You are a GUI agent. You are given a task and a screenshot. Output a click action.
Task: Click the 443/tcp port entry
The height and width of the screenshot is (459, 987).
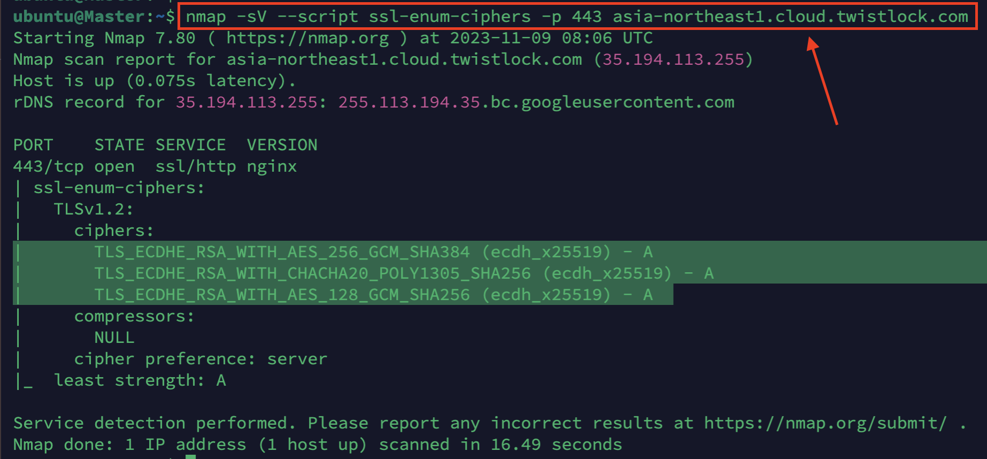[x=48, y=166]
